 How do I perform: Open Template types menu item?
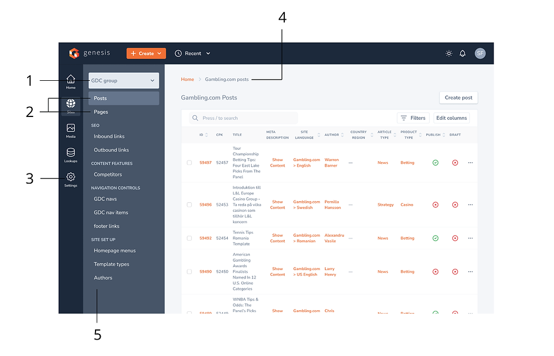111,264
